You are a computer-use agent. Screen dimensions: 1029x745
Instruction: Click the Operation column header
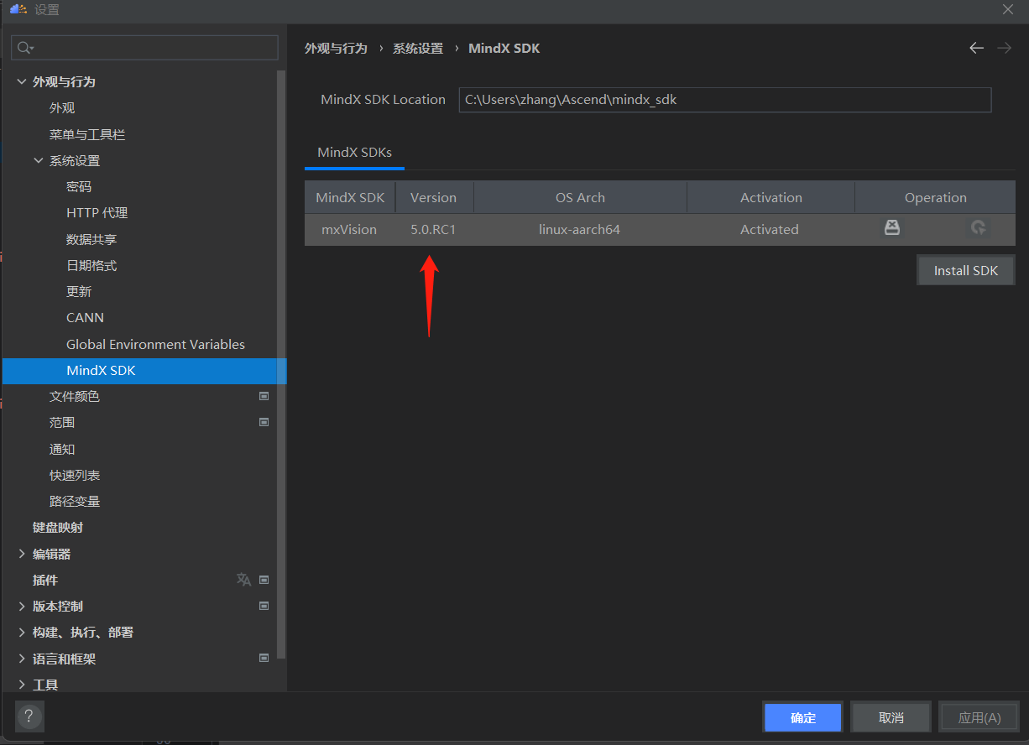[x=935, y=198]
